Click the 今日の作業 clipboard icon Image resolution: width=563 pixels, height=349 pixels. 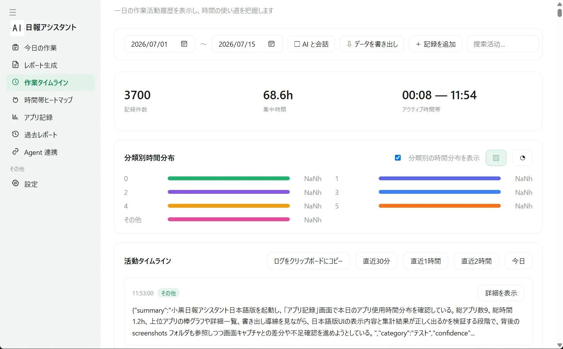(x=15, y=47)
